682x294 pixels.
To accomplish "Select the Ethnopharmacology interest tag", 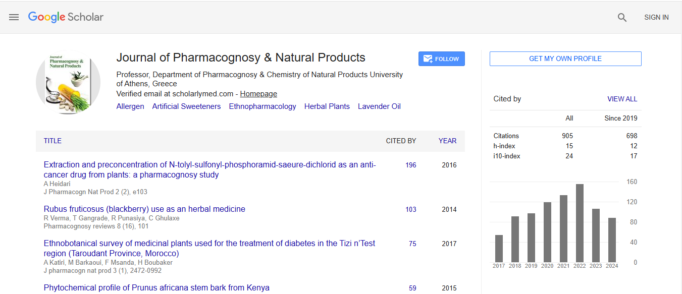I will (x=263, y=106).
